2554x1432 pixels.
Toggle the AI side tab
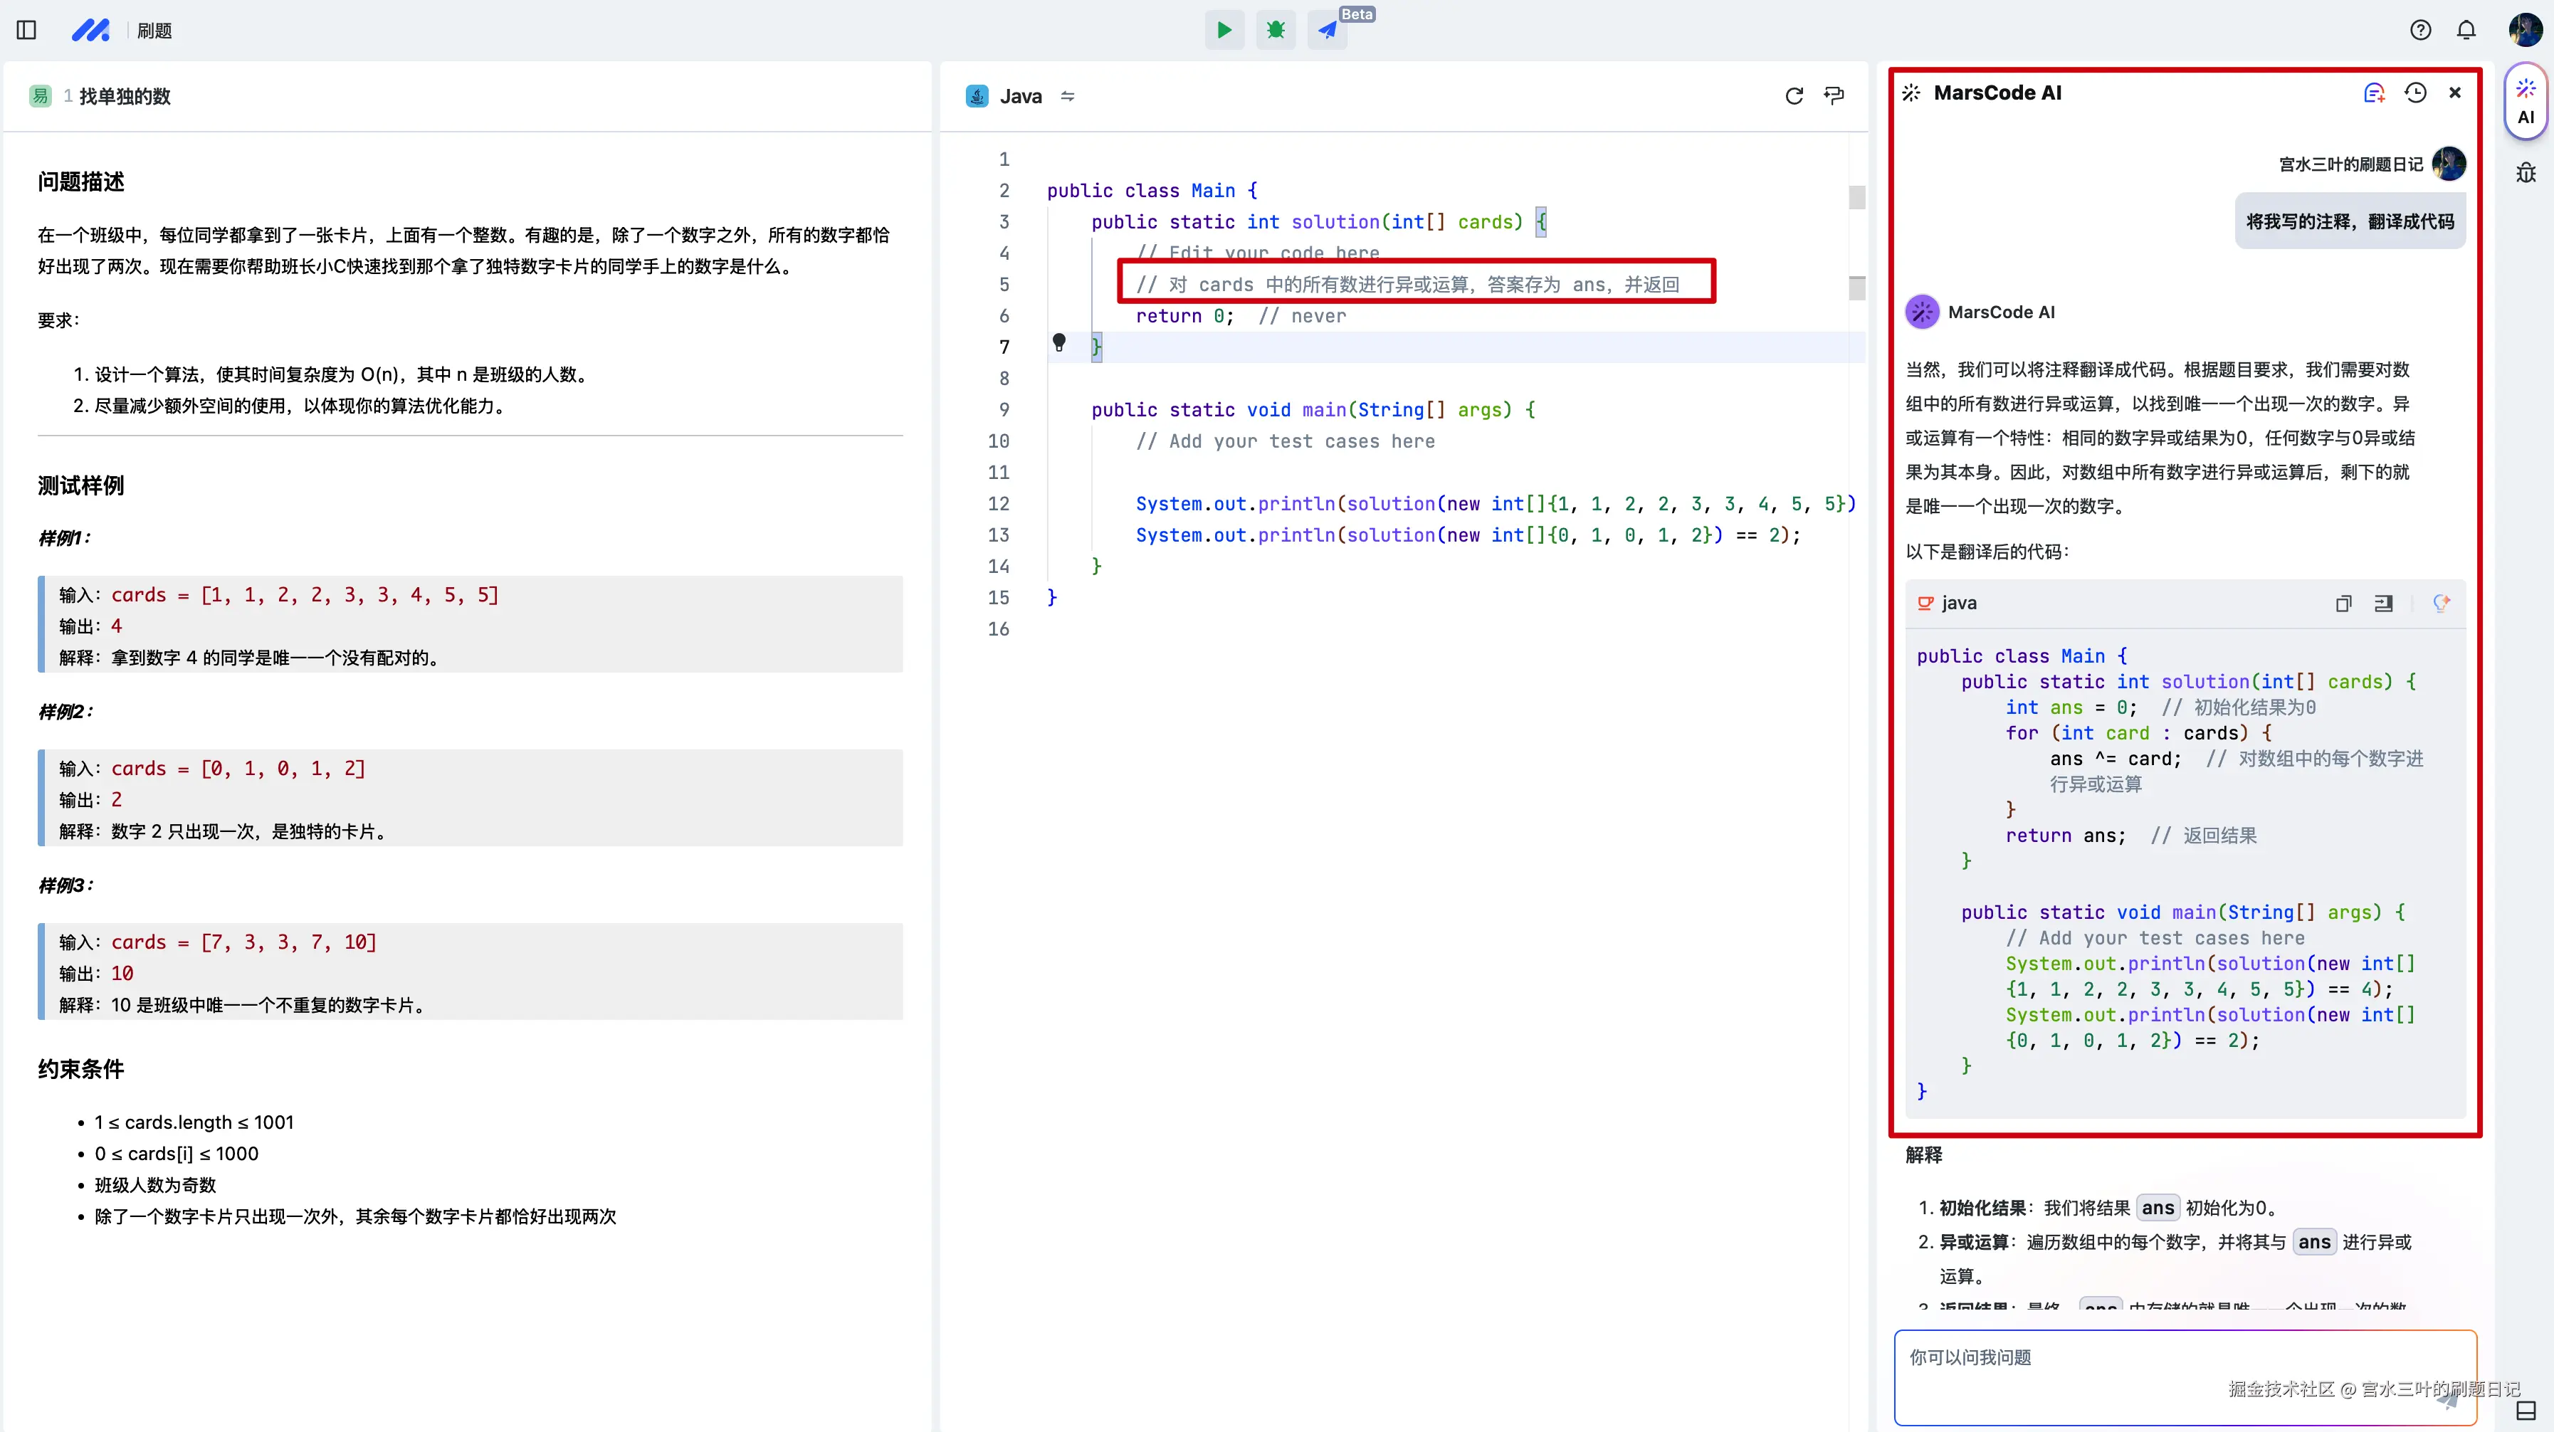pos(2526,102)
